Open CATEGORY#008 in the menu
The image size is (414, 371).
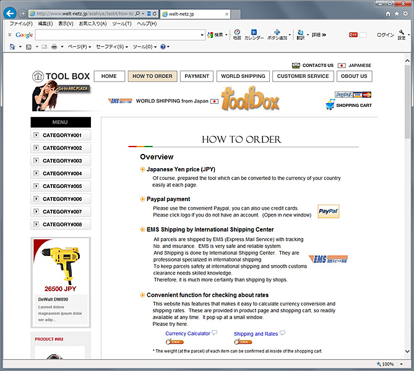tap(61, 224)
